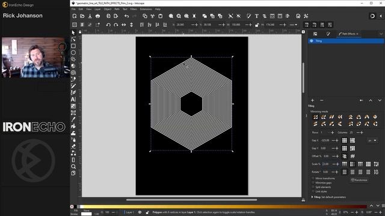
Task: Toggle layer visibility eye in status bar
Action: (x=140, y=212)
